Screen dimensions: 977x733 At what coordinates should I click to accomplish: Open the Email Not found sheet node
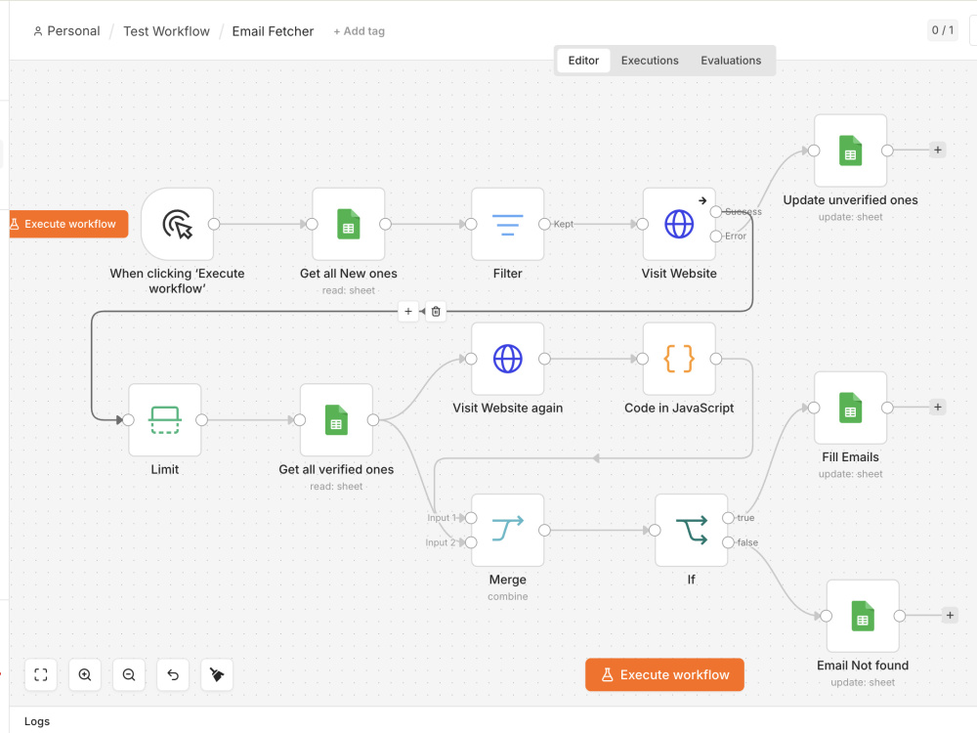pyautogui.click(x=863, y=616)
